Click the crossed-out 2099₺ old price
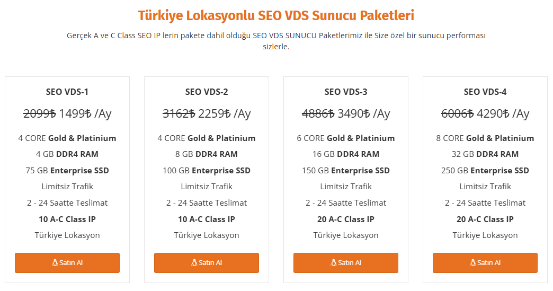This screenshot has width=553, height=291. [x=40, y=114]
